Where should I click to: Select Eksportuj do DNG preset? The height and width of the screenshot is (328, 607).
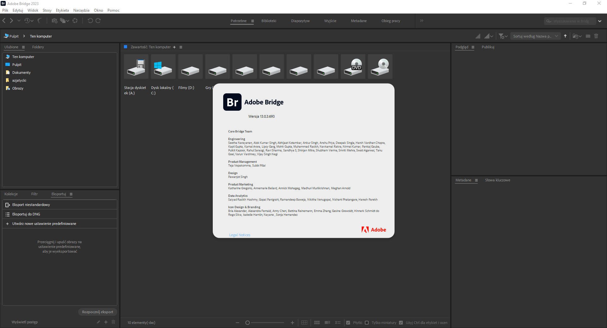(x=60, y=214)
